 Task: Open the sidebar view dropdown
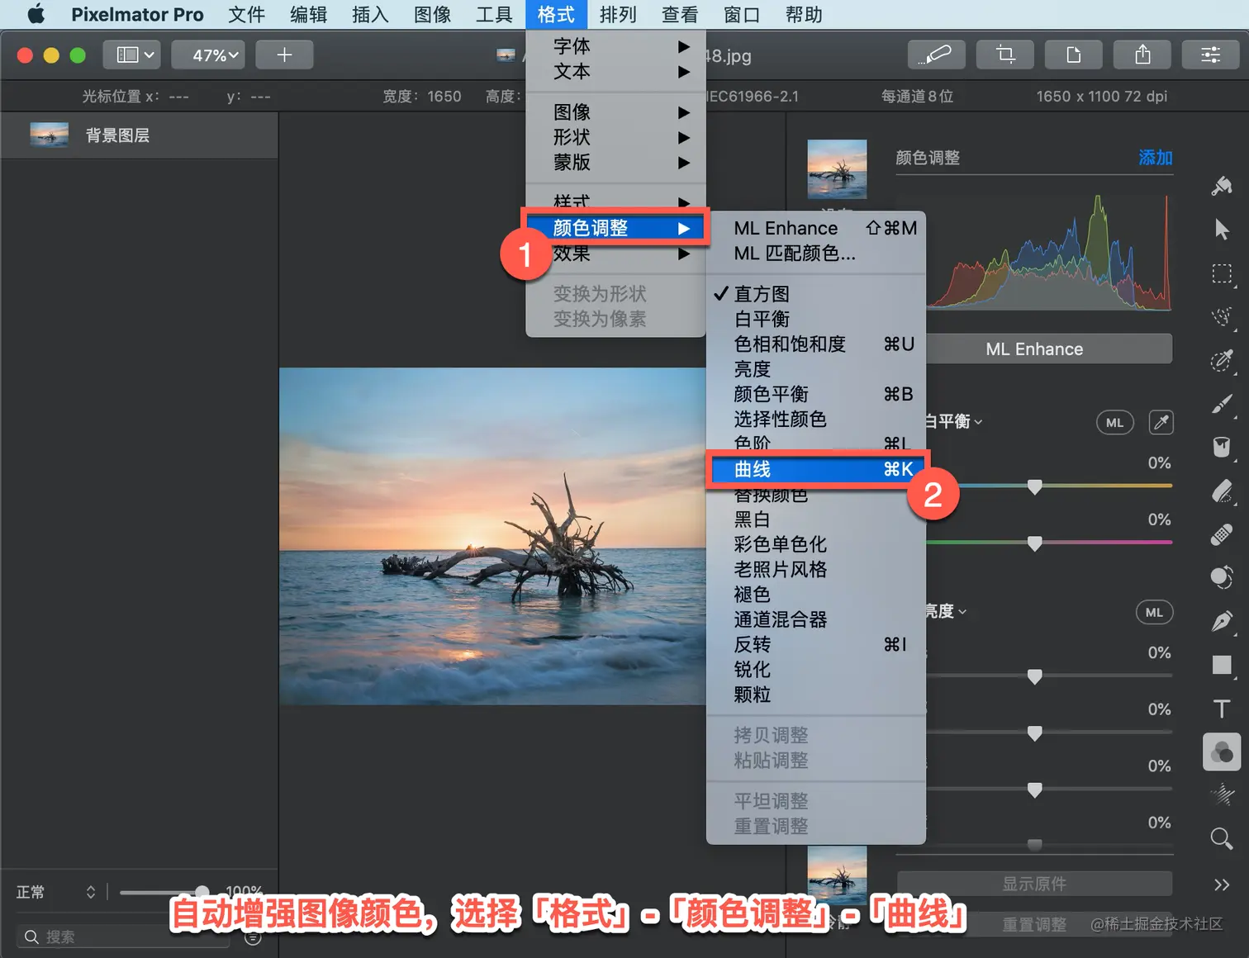click(131, 55)
